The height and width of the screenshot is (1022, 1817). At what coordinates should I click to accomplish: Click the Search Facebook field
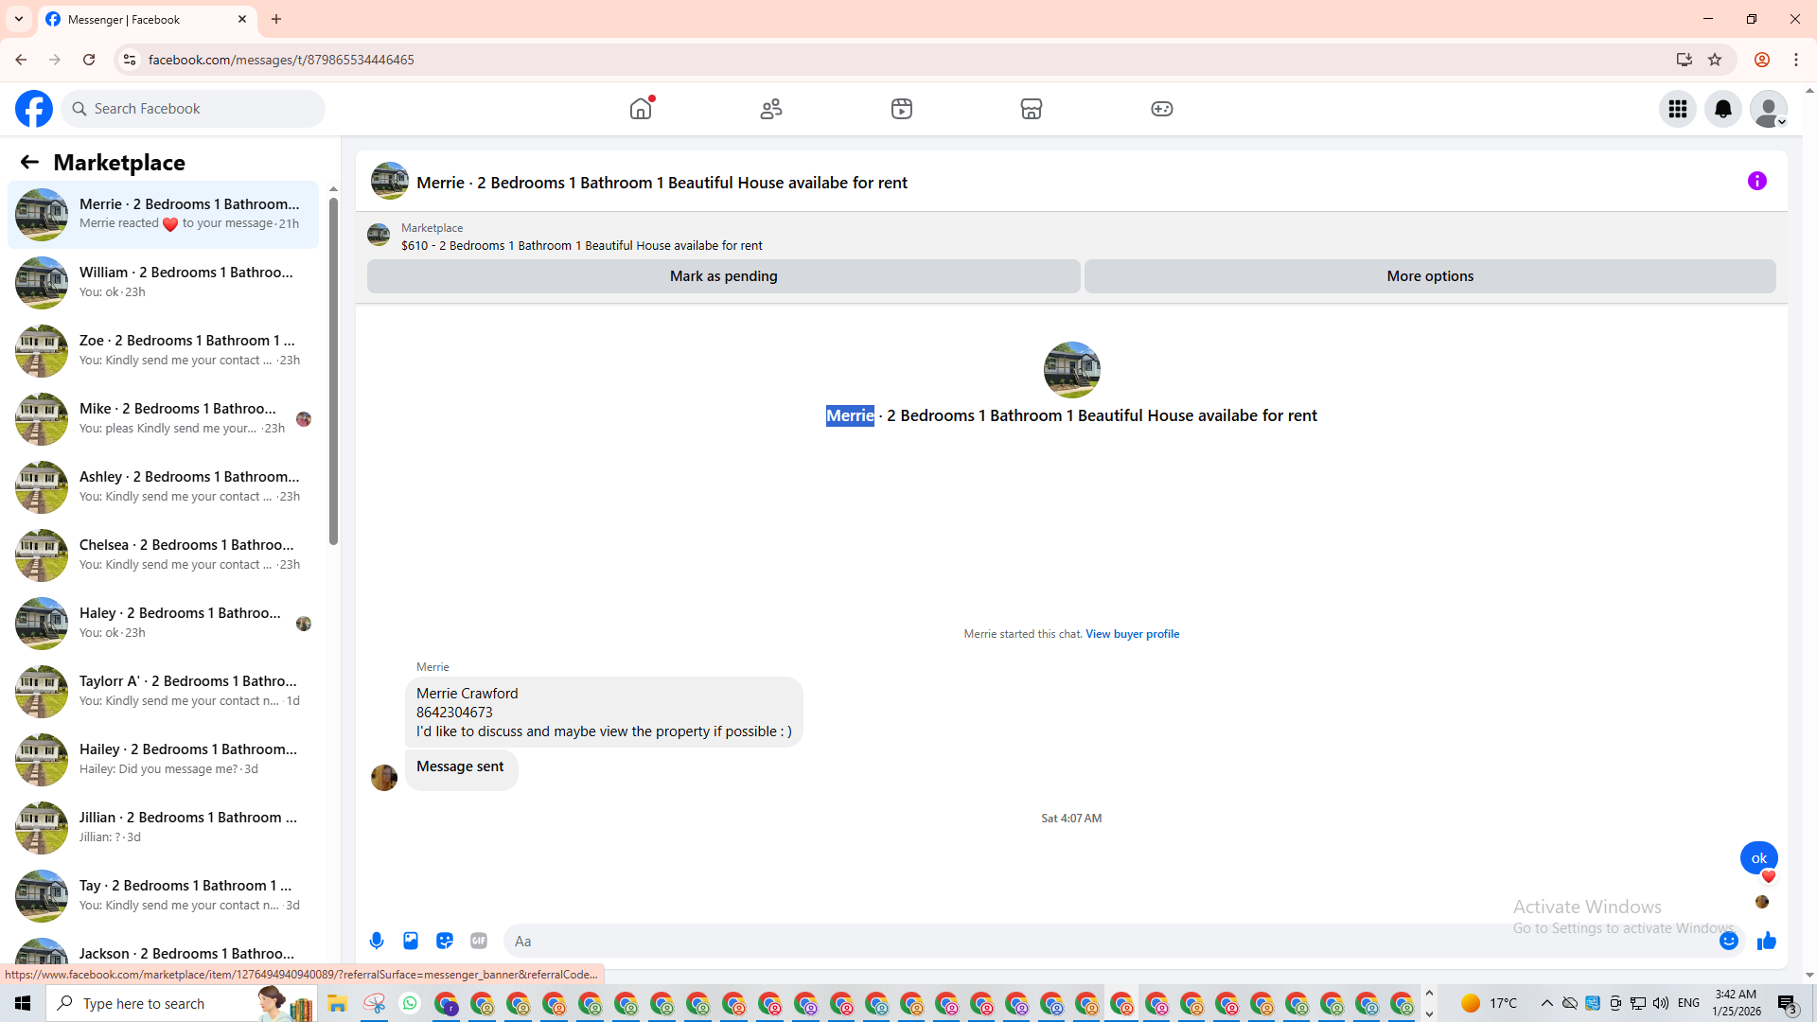tap(194, 109)
